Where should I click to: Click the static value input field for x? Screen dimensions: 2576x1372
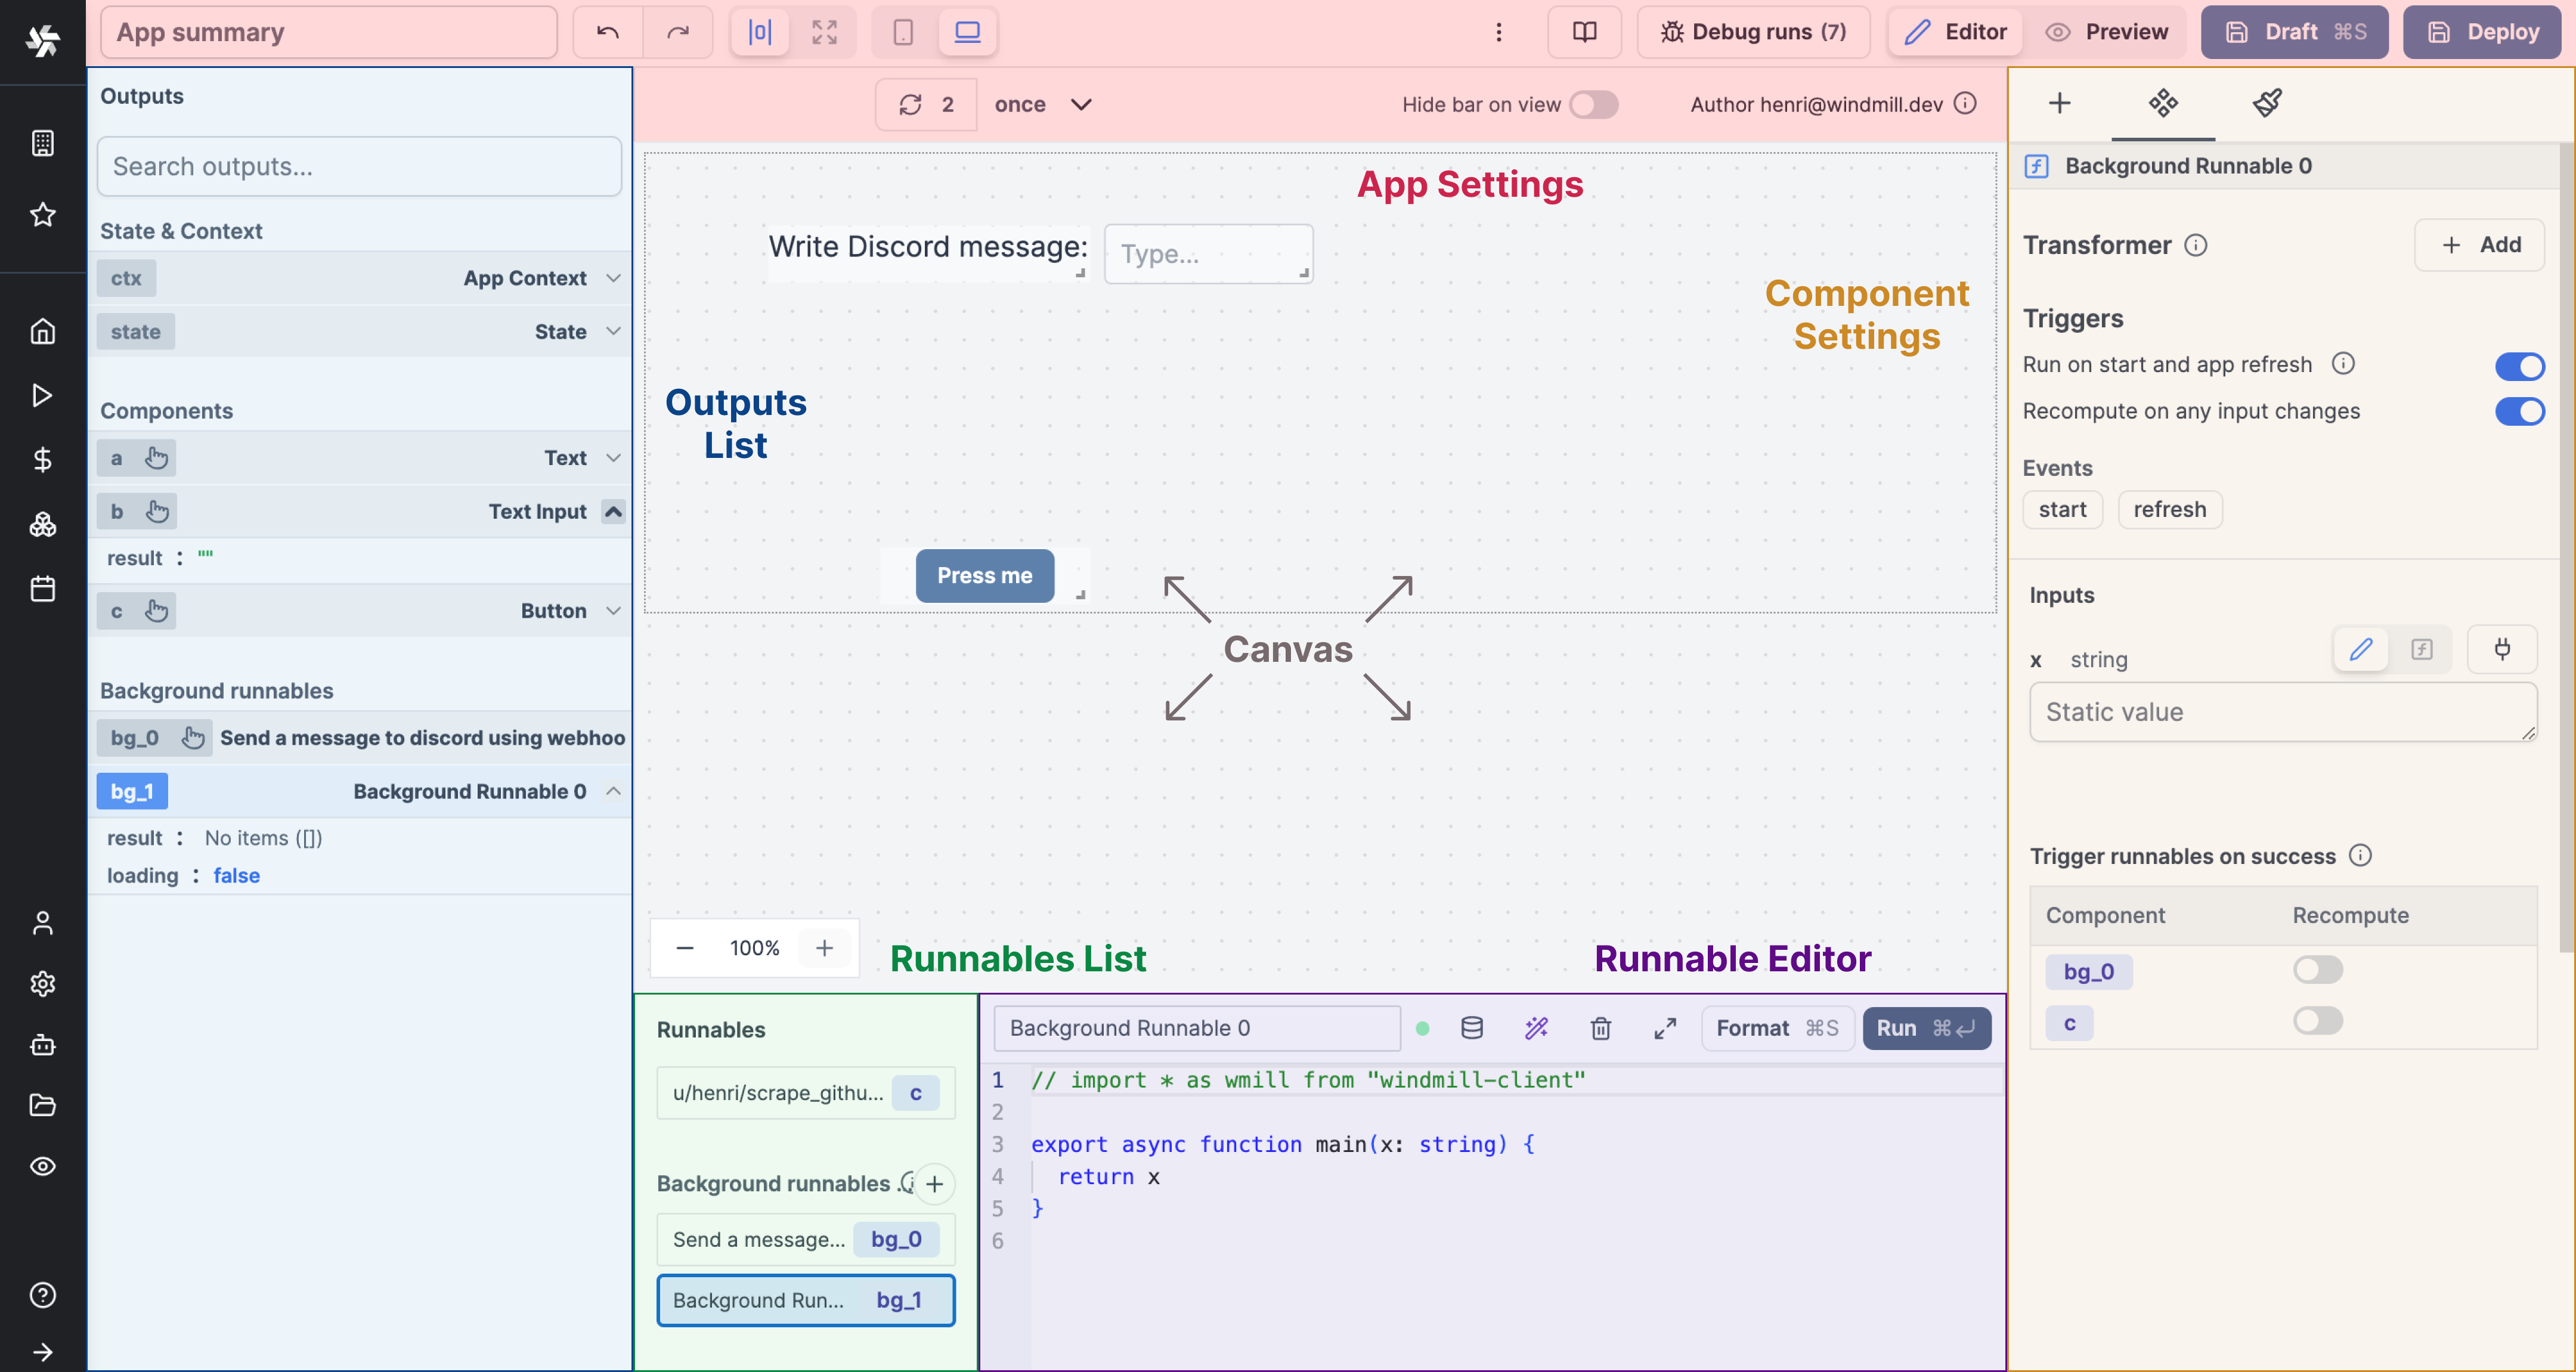[x=2283, y=713]
